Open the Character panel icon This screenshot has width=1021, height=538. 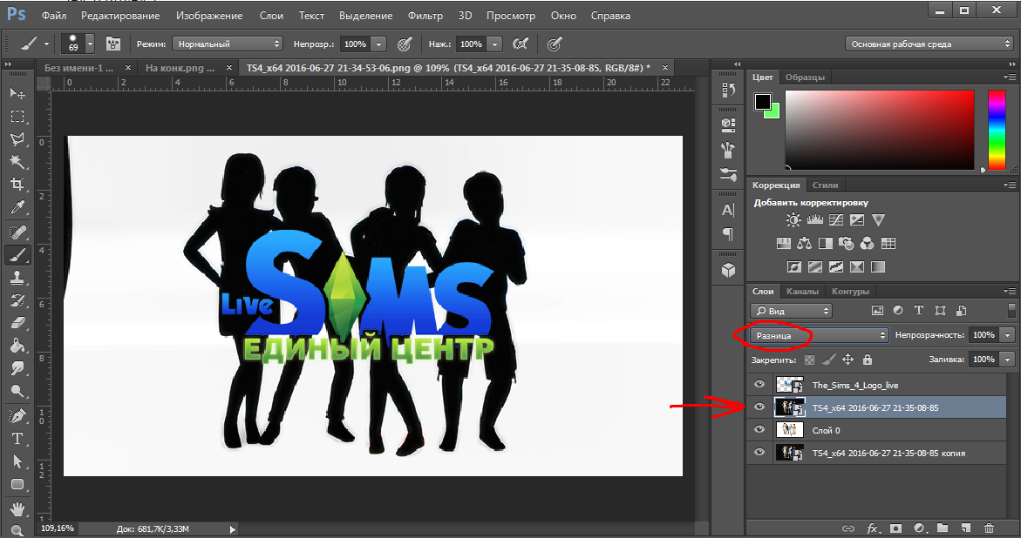coord(728,210)
